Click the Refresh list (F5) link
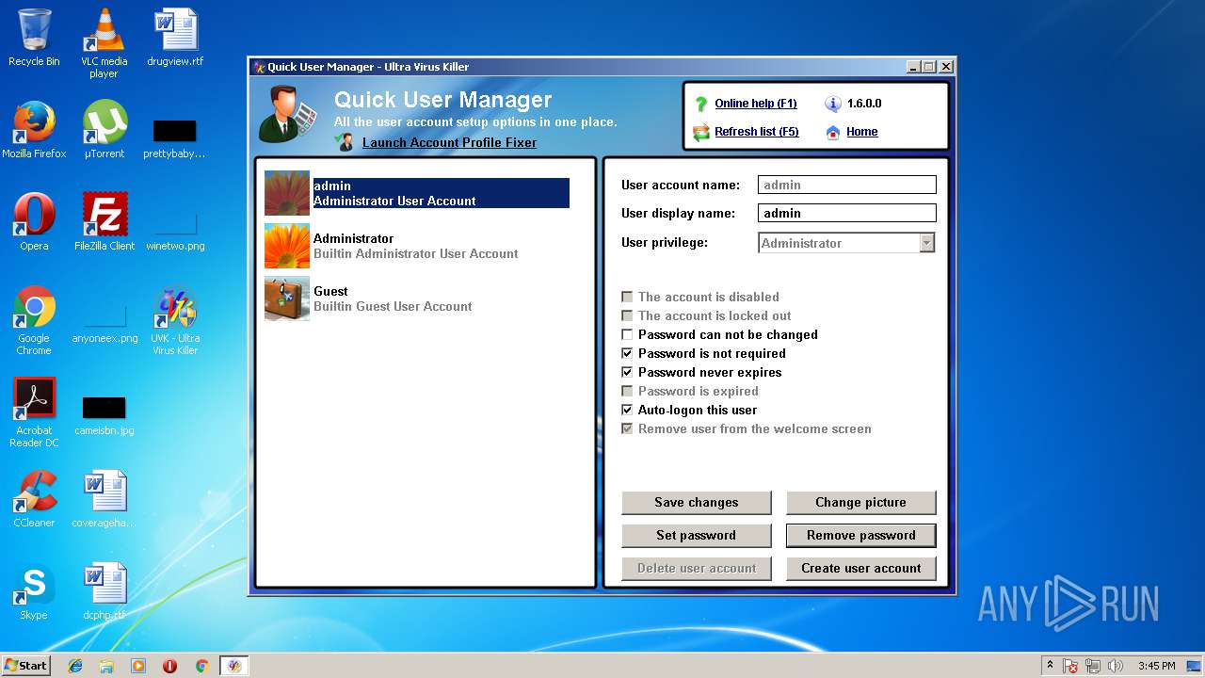Viewport: 1205px width, 678px height. (x=757, y=132)
